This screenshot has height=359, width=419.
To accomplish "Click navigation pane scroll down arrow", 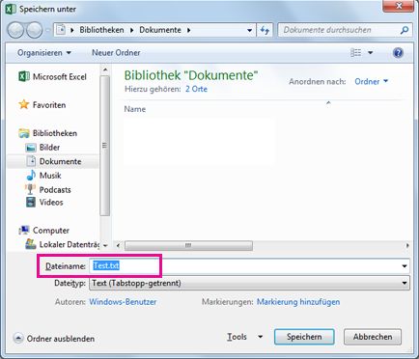I will point(105,245).
